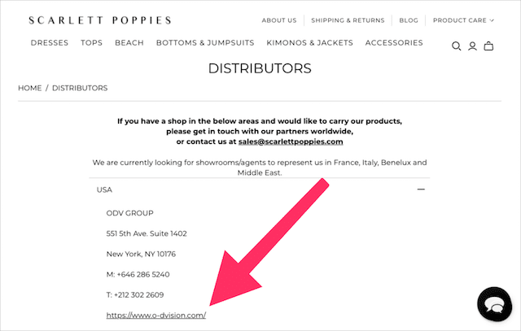Go to the Beach category
The width and height of the screenshot is (521, 331).
[x=129, y=43]
